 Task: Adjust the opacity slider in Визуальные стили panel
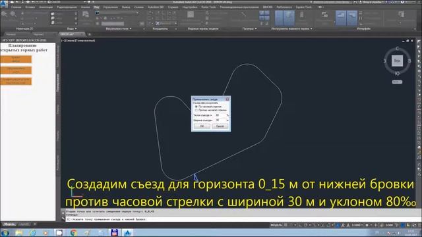tap(113, 24)
